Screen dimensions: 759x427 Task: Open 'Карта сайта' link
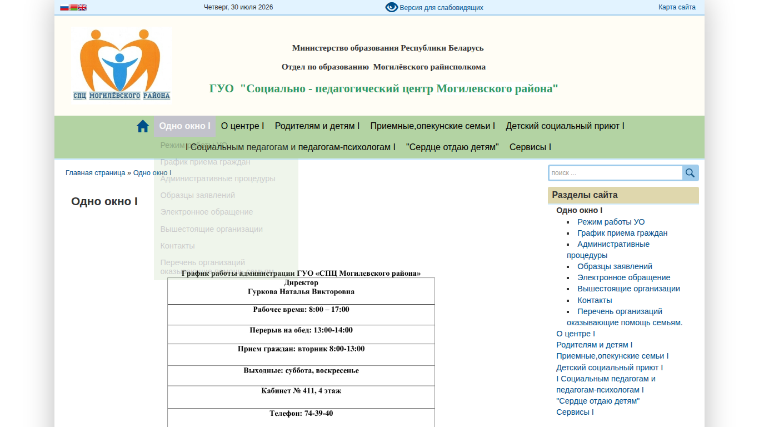[677, 7]
